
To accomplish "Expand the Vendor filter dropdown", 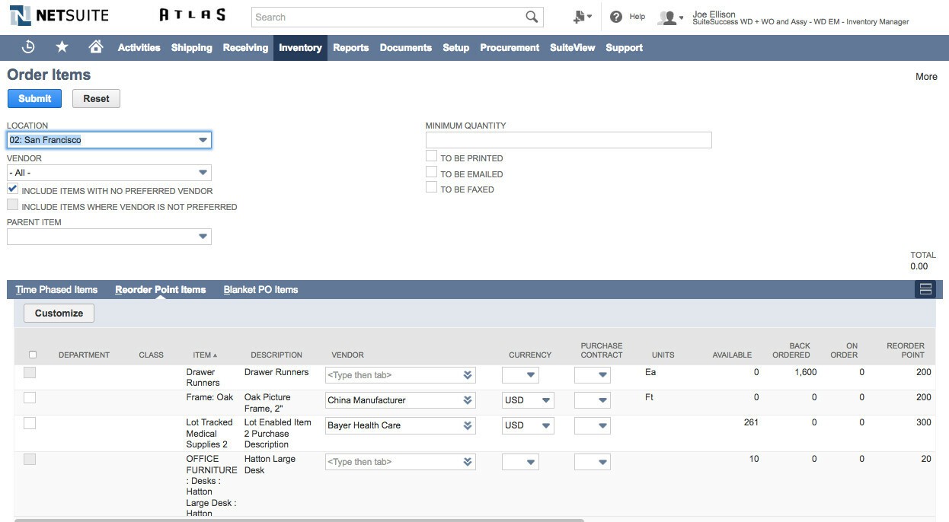I will (203, 173).
